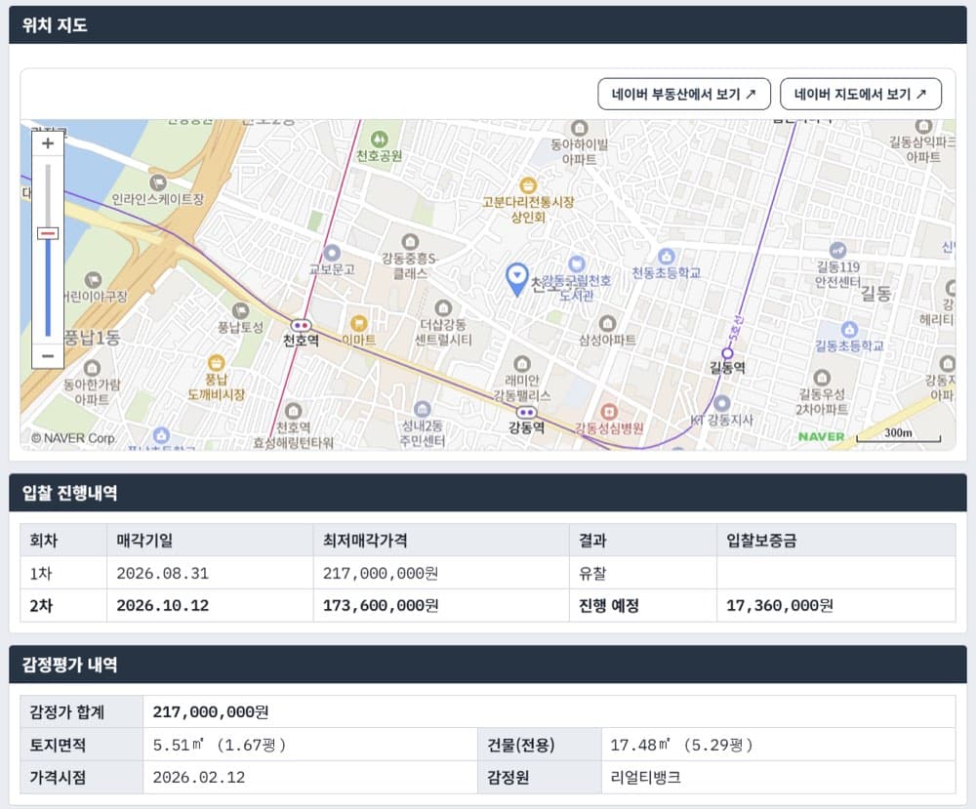Click 교보문고 place icon
Viewport: 976px width, 809px height.
tap(332, 253)
